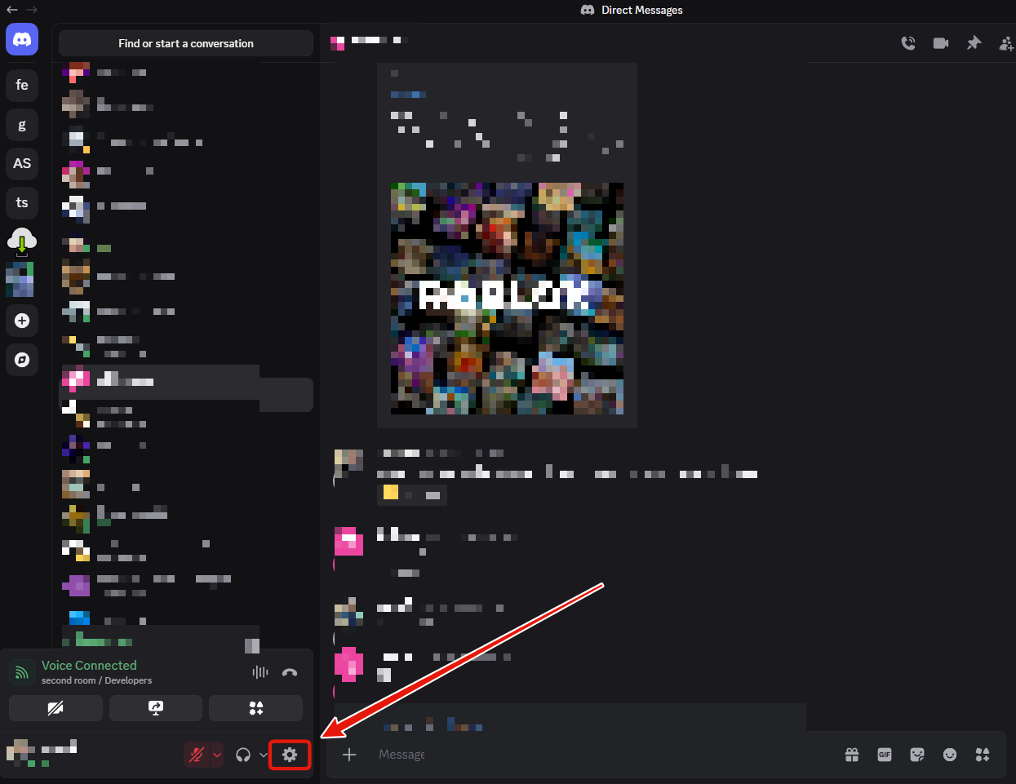Open the "second room / Developers" channel link
This screenshot has width=1016, height=784.
click(96, 680)
